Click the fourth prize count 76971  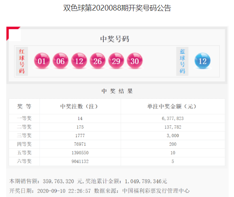coord(80,144)
